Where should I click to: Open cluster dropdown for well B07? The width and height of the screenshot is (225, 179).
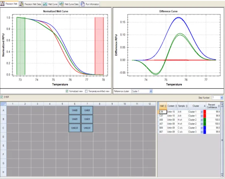point(202,132)
